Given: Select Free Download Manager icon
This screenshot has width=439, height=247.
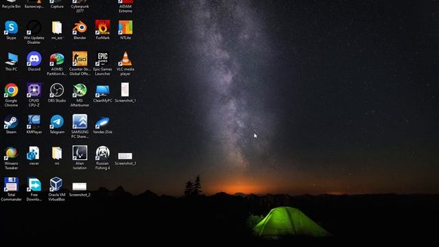Looking at the screenshot, I should coord(34,189).
